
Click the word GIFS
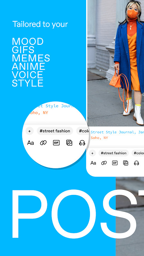[x=23, y=50]
